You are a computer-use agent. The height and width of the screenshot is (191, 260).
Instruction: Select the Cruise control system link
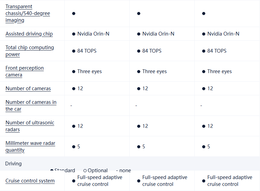coord(30,181)
